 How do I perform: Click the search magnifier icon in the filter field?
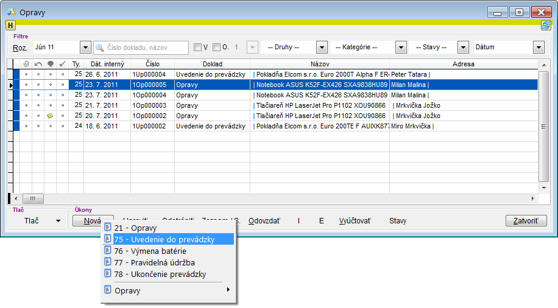(x=100, y=47)
